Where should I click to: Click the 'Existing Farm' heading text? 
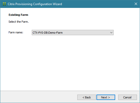click(x=18, y=15)
